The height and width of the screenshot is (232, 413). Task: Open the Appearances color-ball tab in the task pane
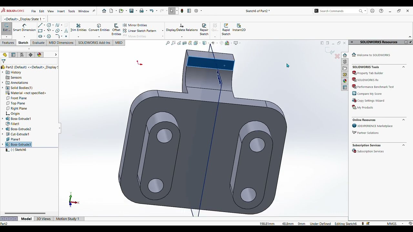pos(345,81)
